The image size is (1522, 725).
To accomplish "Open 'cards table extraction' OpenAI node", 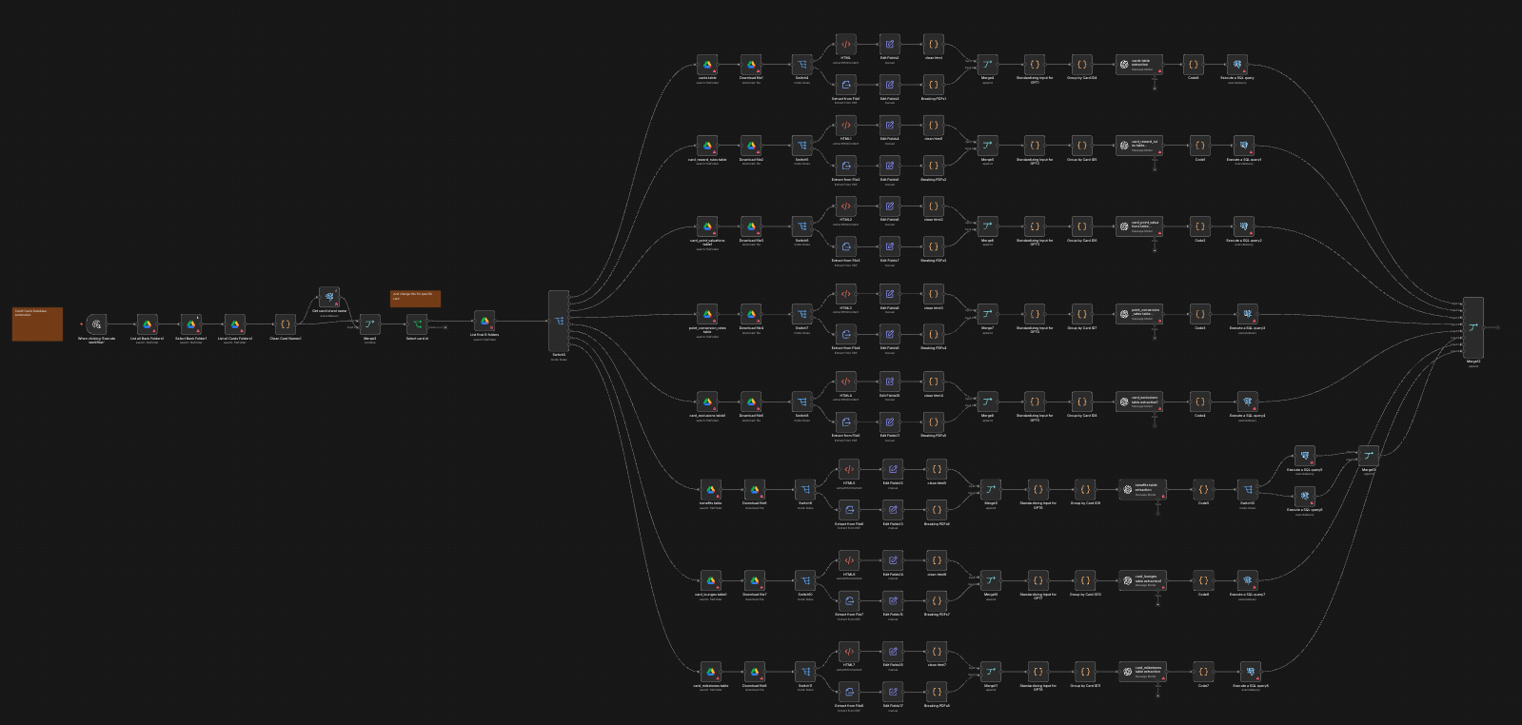I will 1139,65.
